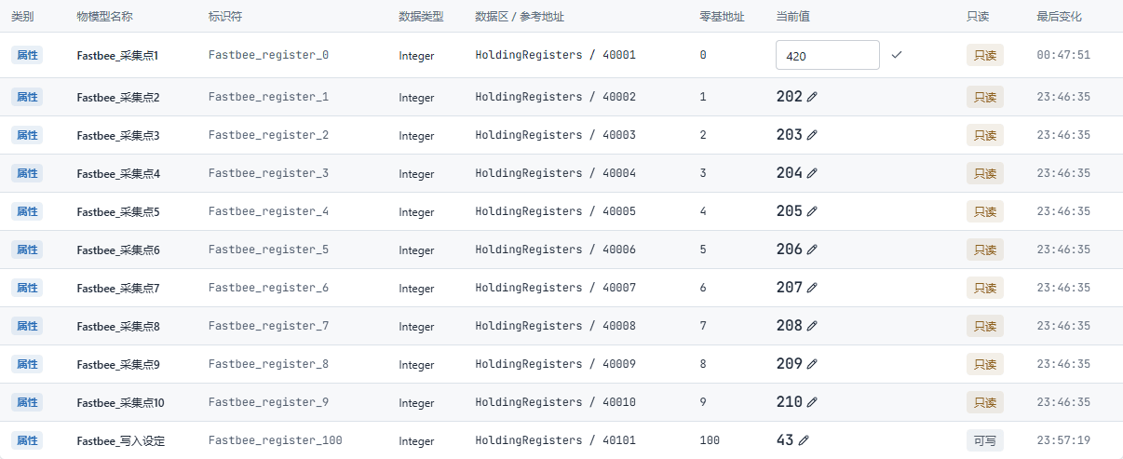
Task: Click the 属性 tag in Fastbee_采集点1 row
Action: 27,55
